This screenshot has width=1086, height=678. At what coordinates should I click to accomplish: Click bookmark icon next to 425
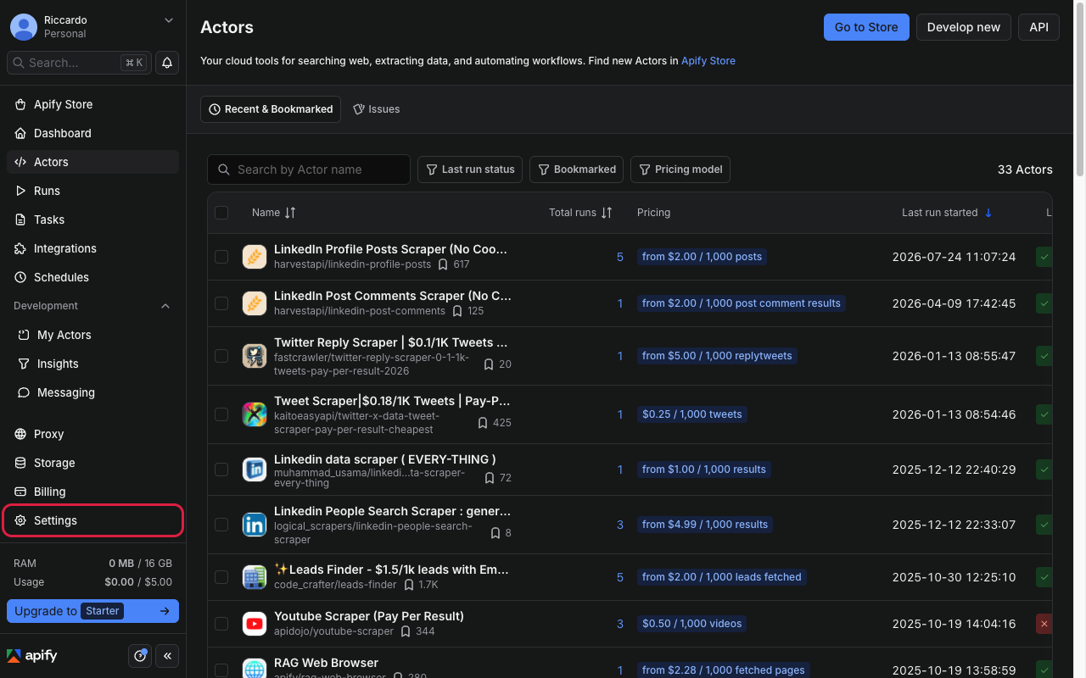pyautogui.click(x=483, y=422)
